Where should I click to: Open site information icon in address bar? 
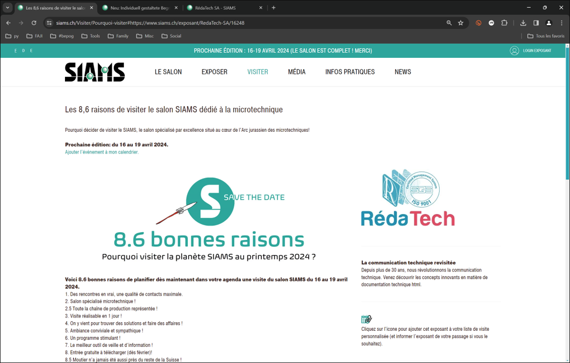tap(49, 23)
